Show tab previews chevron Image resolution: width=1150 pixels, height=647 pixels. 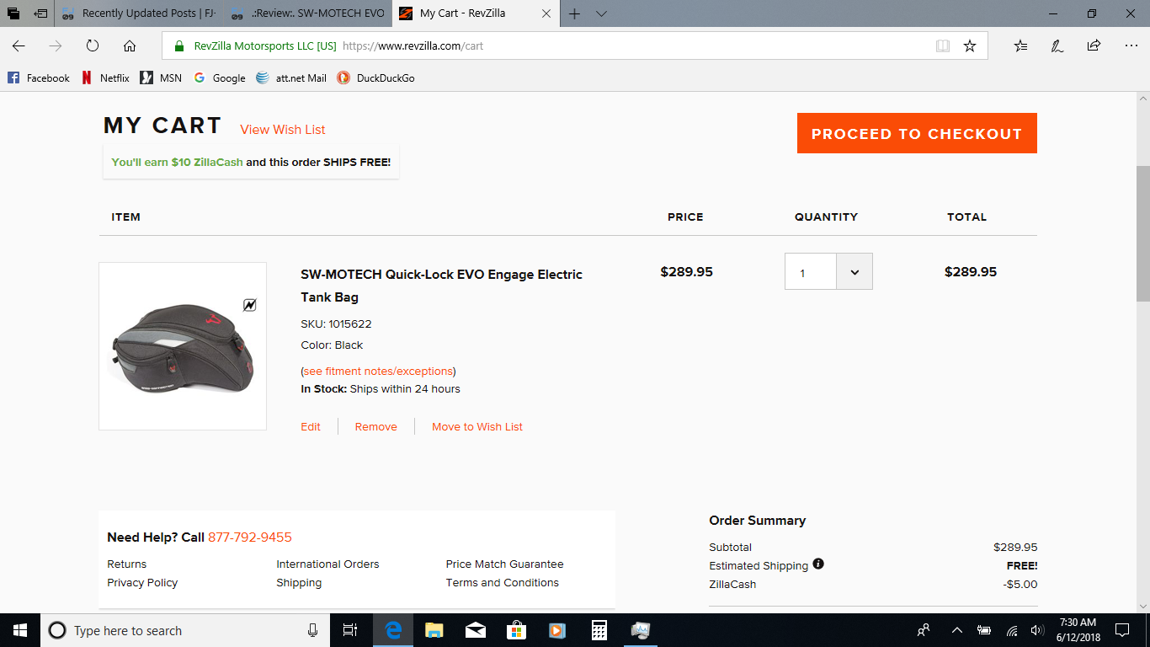coord(601,13)
